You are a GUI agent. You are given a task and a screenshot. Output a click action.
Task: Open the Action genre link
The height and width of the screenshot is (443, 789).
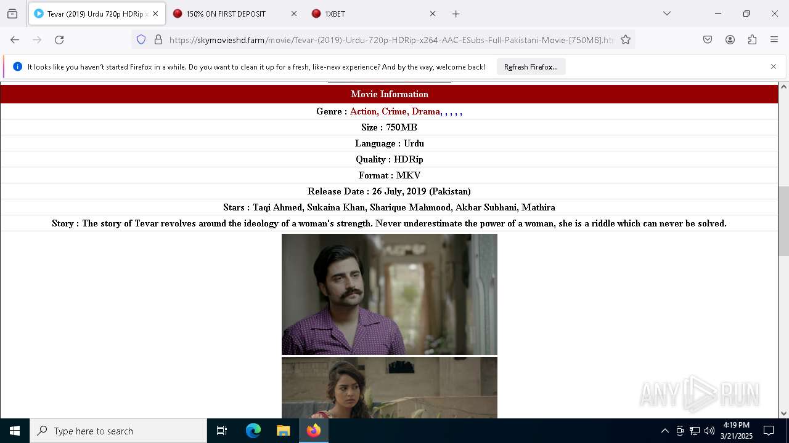(x=363, y=111)
